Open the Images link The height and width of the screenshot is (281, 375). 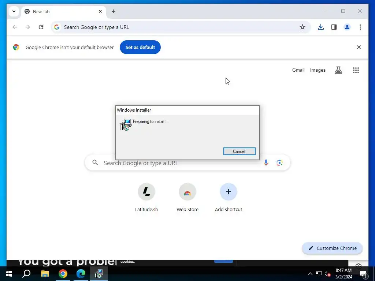point(318,70)
